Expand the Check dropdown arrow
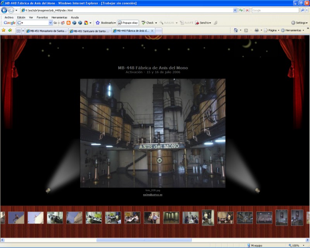Viewport: 310px width, 248px height. click(x=156, y=23)
